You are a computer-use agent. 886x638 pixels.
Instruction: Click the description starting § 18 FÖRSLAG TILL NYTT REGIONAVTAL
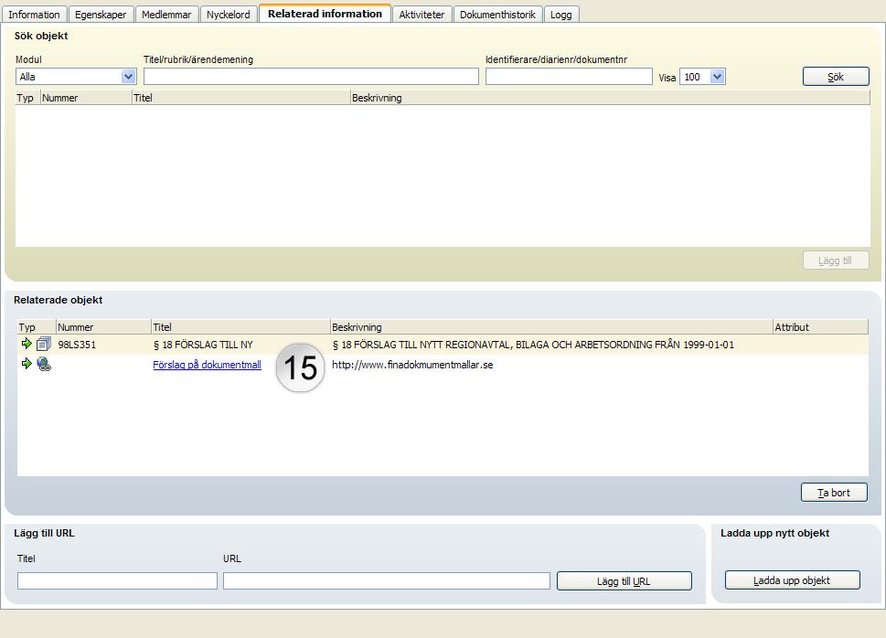point(533,345)
